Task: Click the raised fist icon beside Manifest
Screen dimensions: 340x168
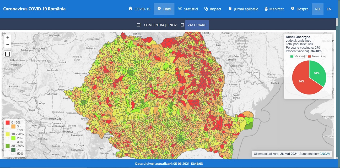Action: click(x=266, y=9)
